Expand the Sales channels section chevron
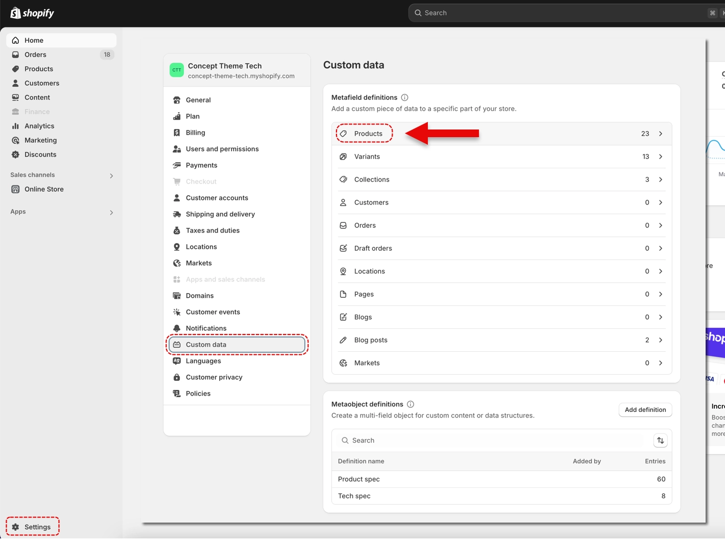725x544 pixels. [x=111, y=176]
